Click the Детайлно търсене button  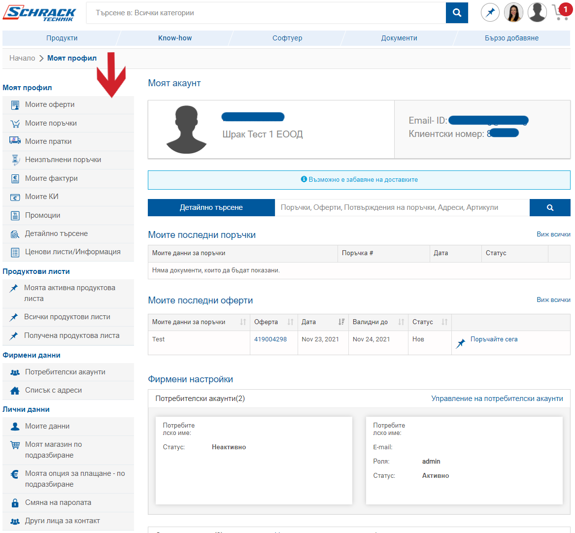211,207
